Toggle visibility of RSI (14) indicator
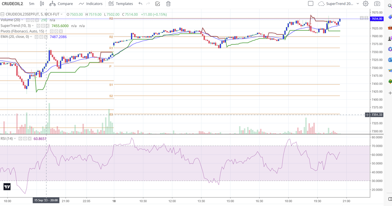Image resolution: width=392 pixels, height=206 pixels. (x=20, y=138)
